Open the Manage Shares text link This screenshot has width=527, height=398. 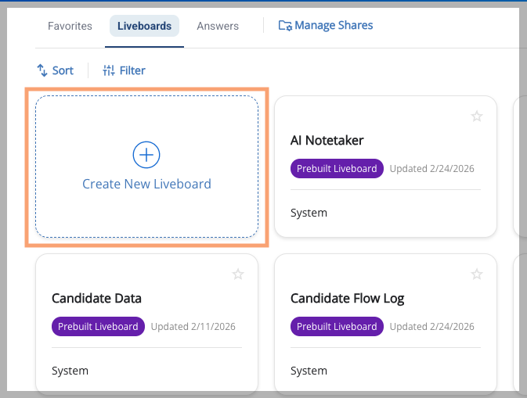(334, 26)
